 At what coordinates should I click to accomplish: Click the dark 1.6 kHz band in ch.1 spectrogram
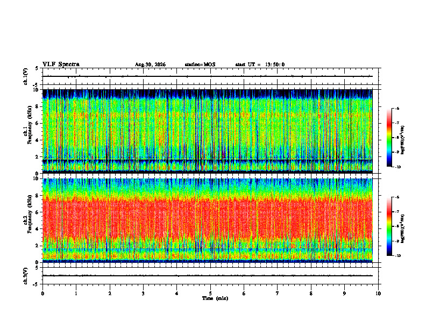coord(208,161)
